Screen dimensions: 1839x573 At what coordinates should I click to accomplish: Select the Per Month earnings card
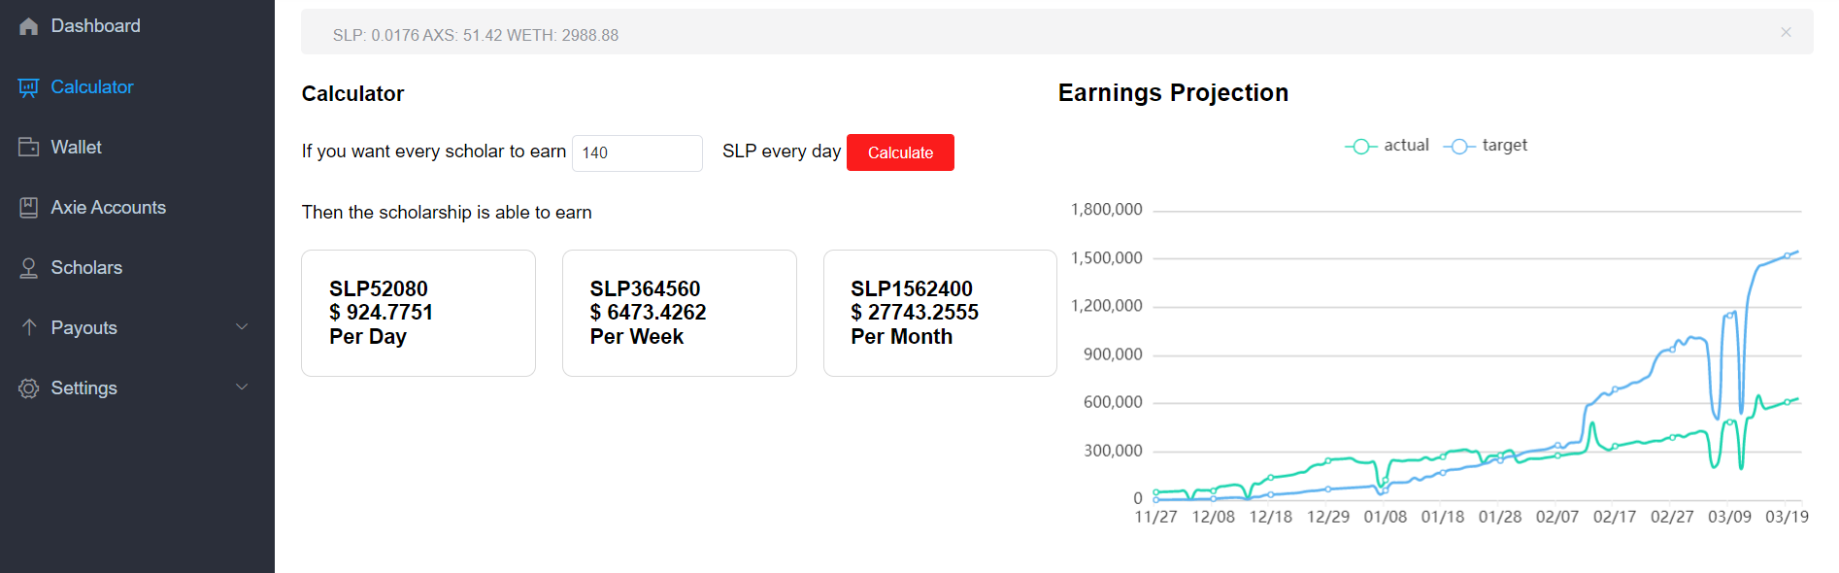939,313
